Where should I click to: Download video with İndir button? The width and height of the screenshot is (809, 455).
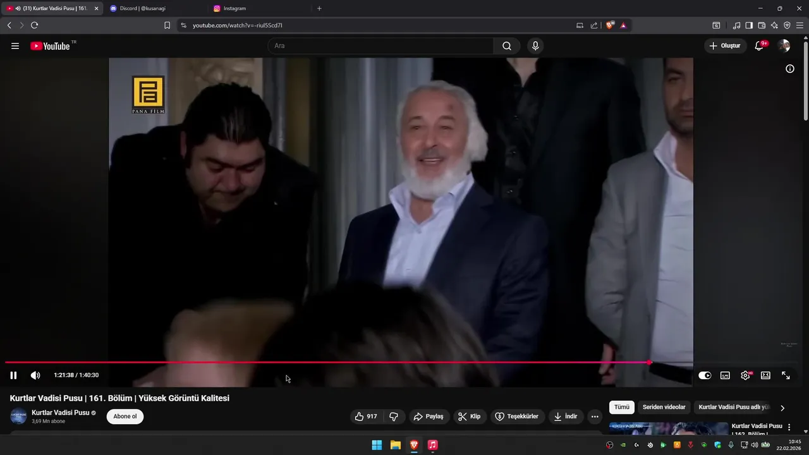coord(565,416)
